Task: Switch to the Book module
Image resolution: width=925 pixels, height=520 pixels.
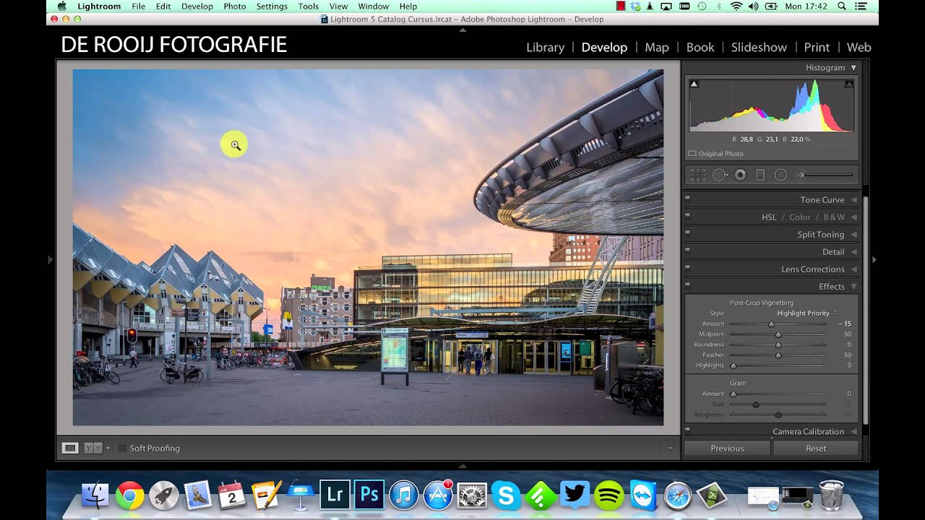Action: coord(700,47)
